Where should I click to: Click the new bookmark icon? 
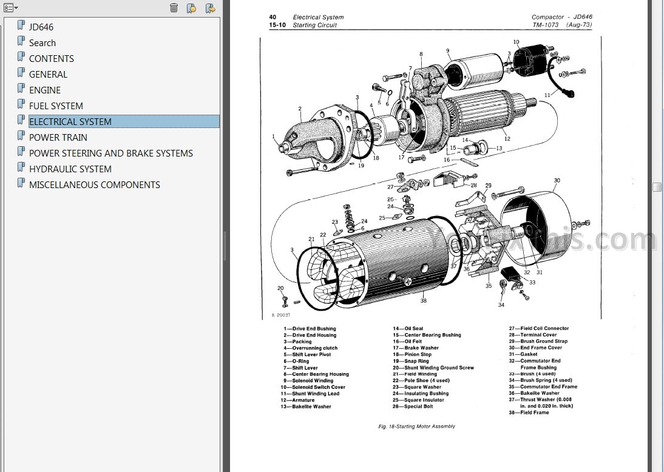click(x=191, y=8)
